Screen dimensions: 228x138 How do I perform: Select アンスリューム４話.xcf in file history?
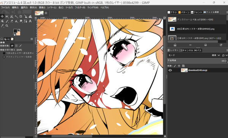pyautogui.click(x=197, y=19)
